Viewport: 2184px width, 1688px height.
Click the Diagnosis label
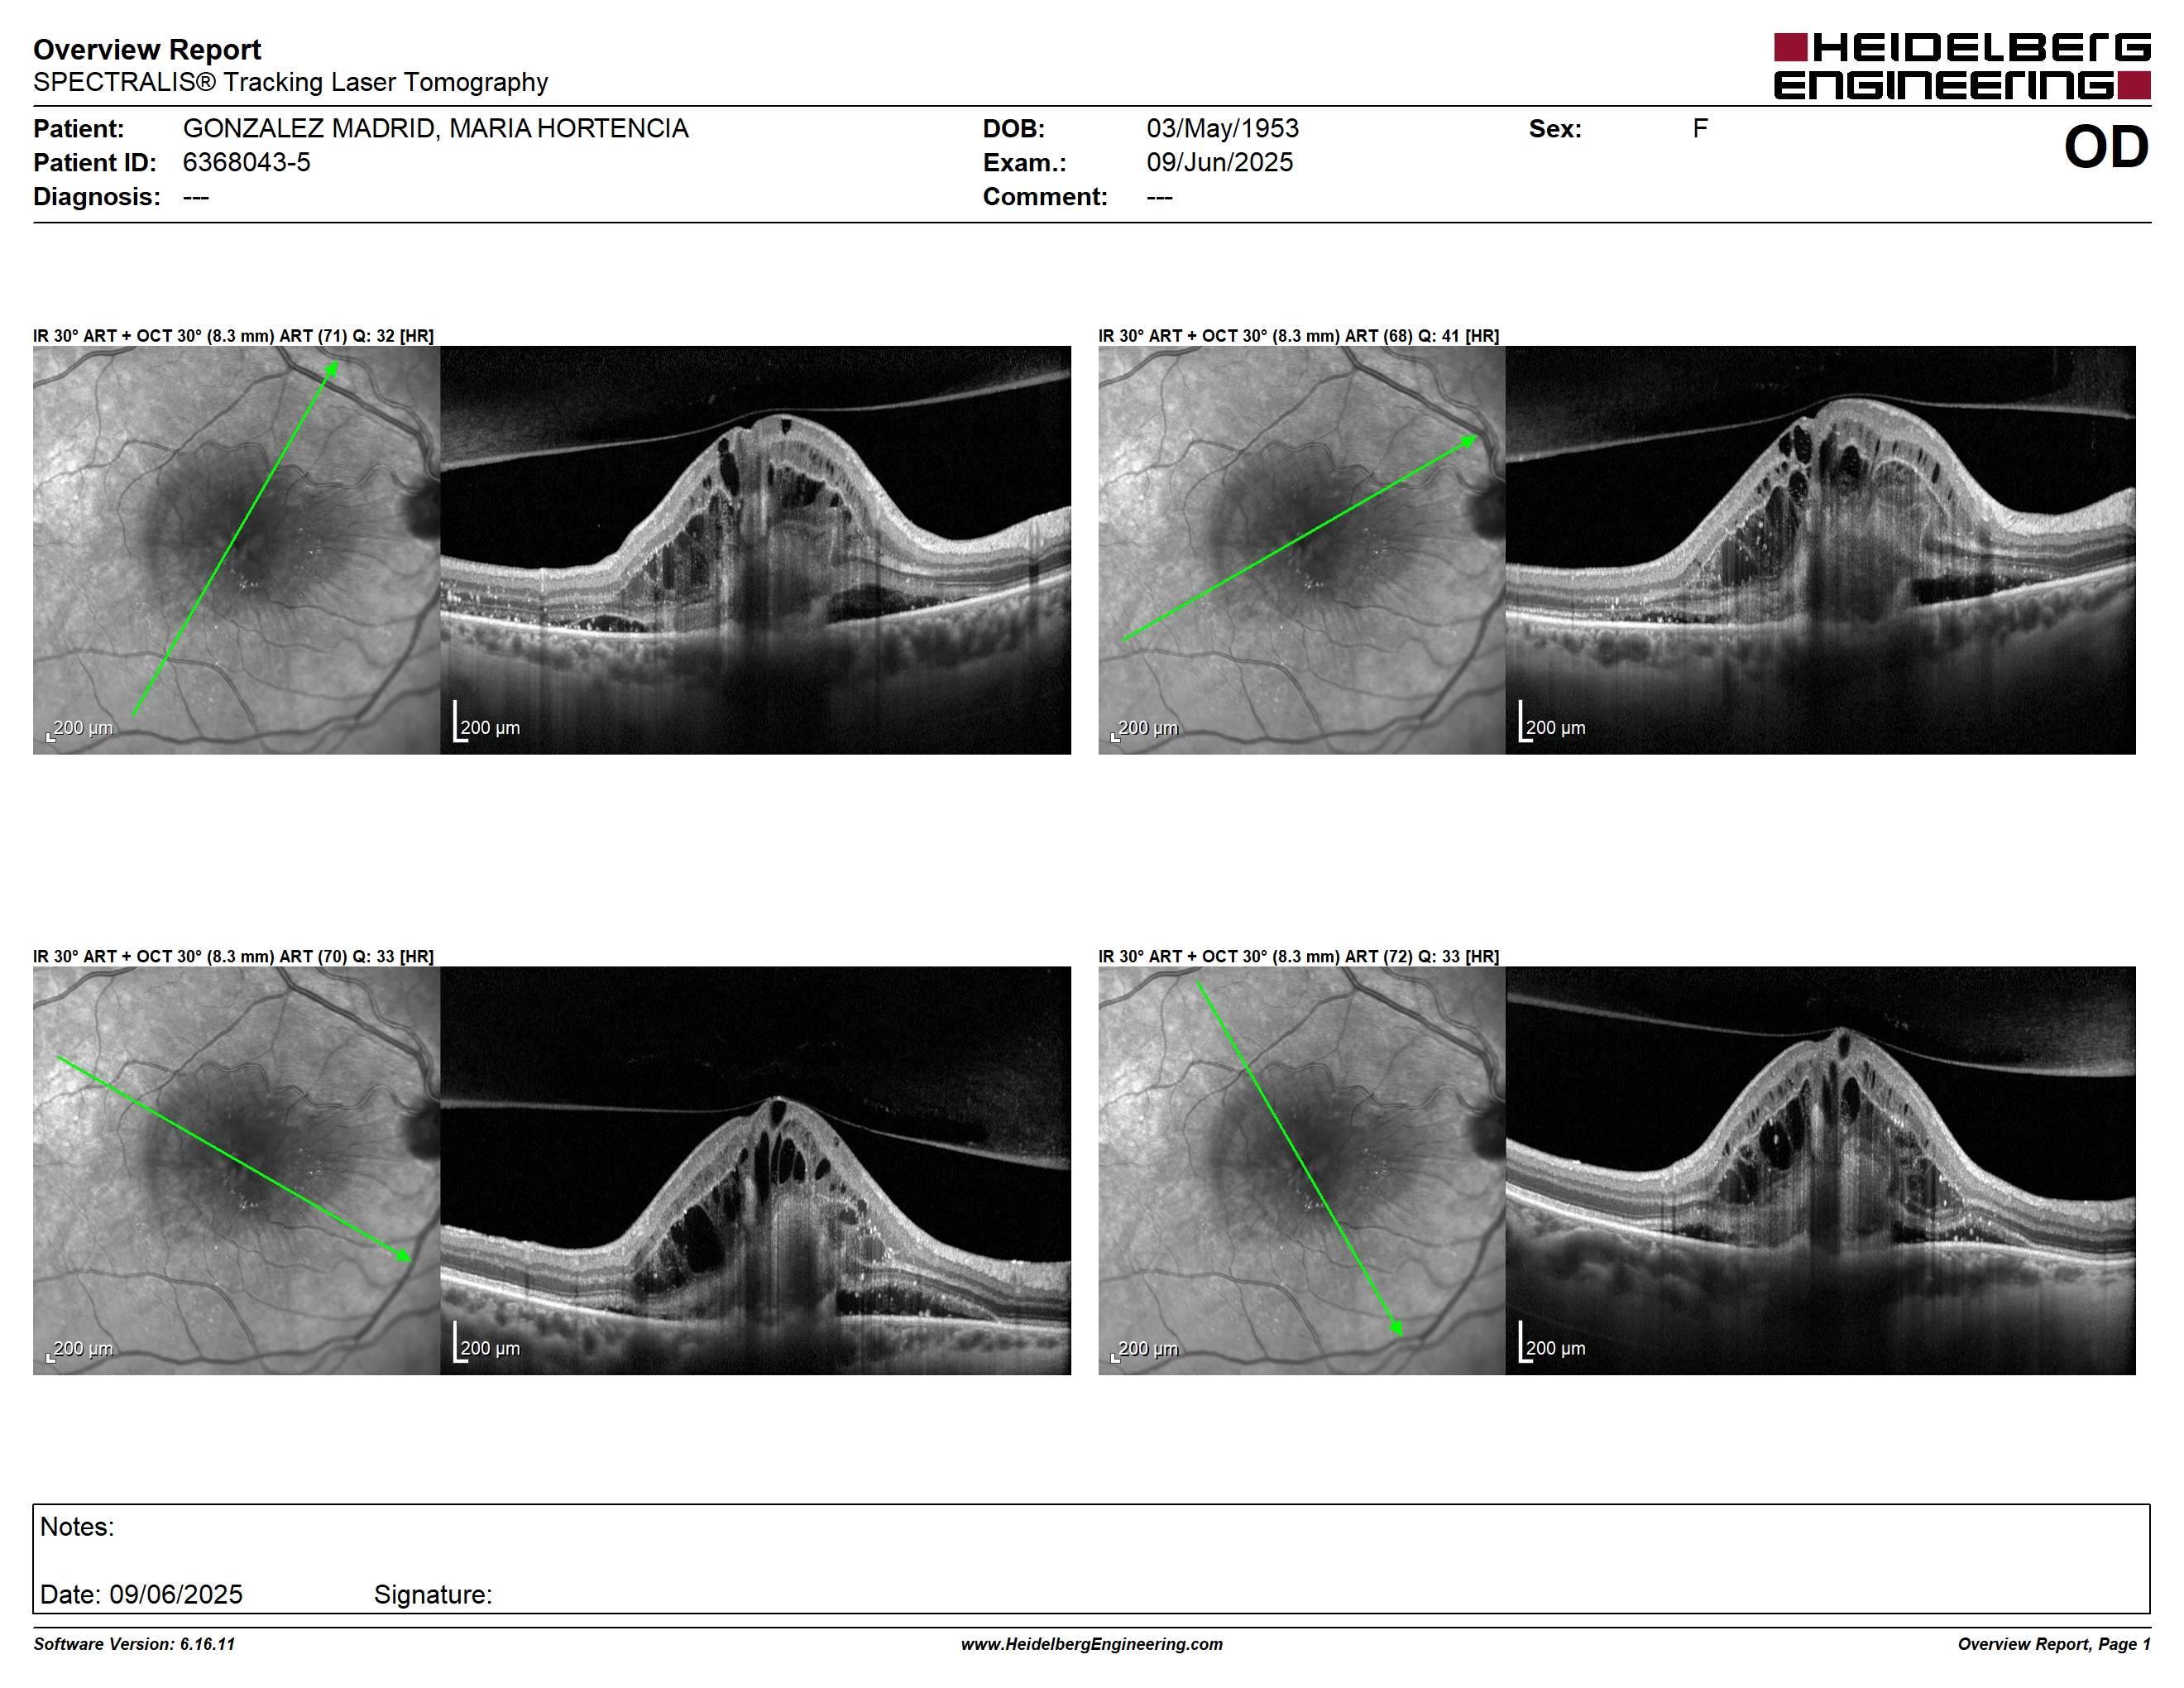click(x=96, y=196)
